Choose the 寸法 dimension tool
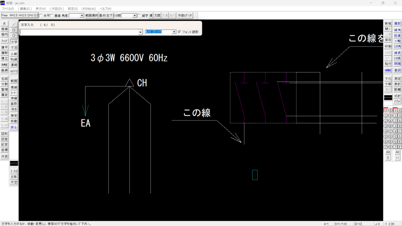402x226 pixels. click(14, 47)
